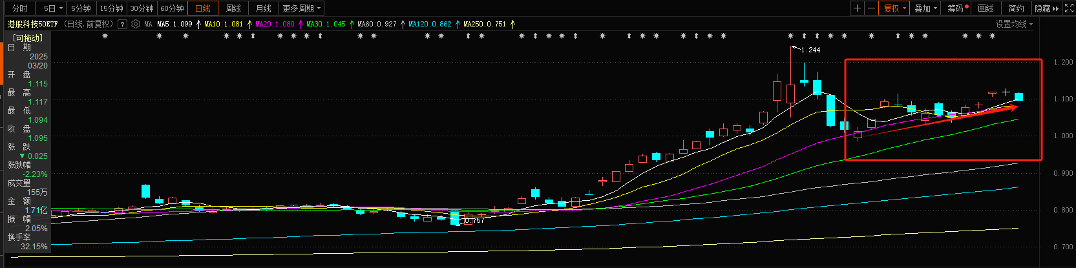
Task: Switch to 分时 intraday tab
Action: click(20, 8)
